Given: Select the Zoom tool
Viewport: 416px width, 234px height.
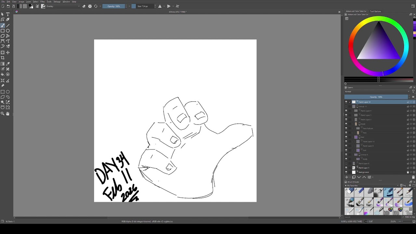Looking at the screenshot, I should pyautogui.click(x=3, y=113).
